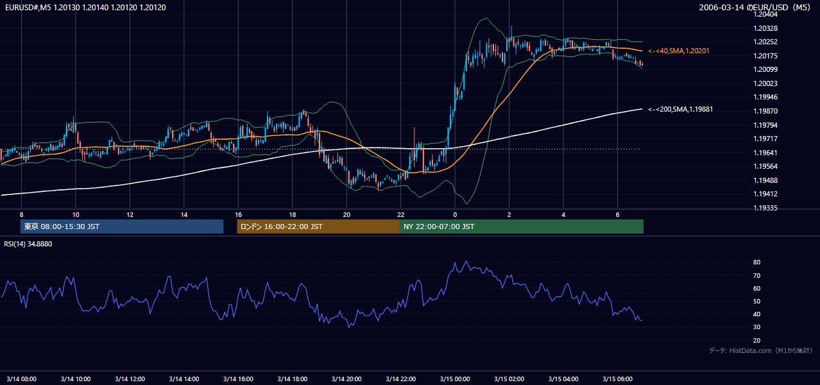Click the 3/15 04:00 date label
This screenshot has height=385, width=820.
pyautogui.click(x=563, y=379)
